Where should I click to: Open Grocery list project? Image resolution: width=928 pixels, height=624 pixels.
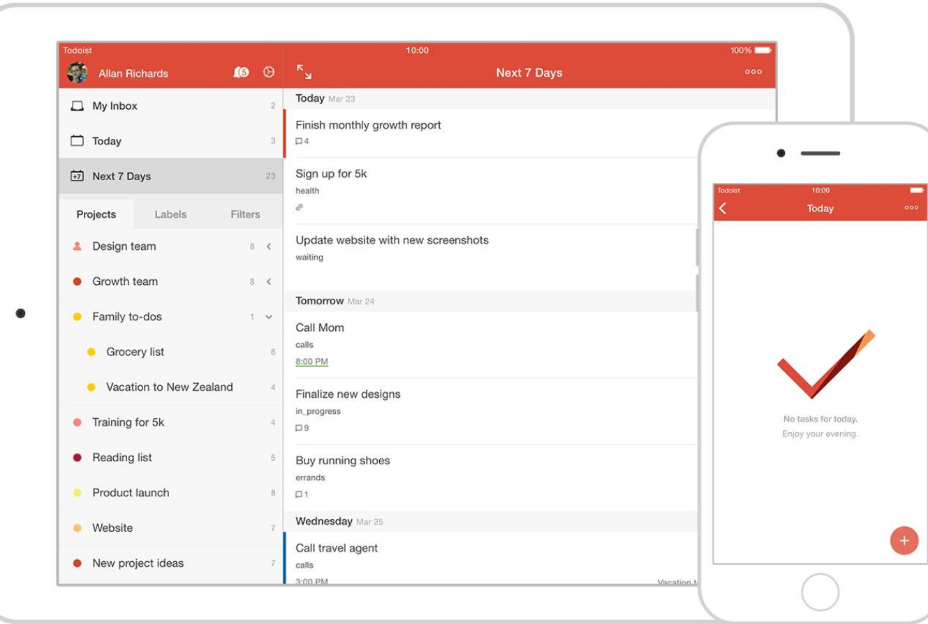point(171,352)
